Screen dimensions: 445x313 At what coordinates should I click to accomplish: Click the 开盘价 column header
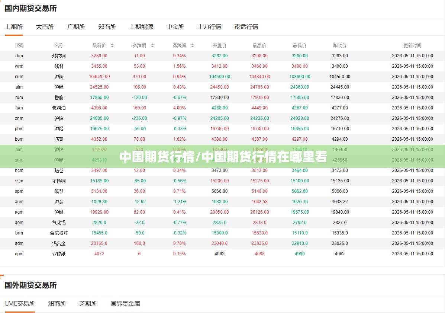click(219, 45)
